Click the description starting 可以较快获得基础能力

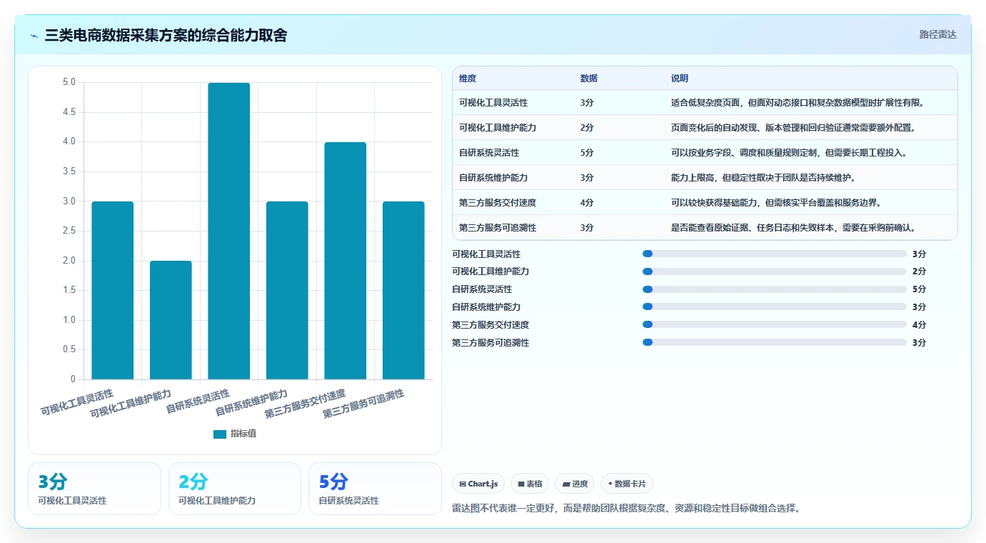(776, 203)
